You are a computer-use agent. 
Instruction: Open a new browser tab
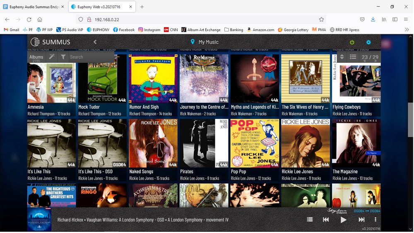tap(142, 7)
